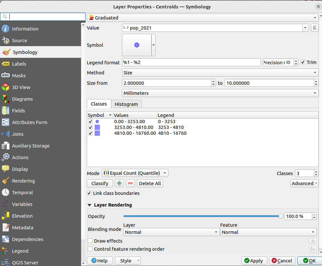Click the Opacity slider handle
Image resolution: width=322 pixels, height=266 pixels.
tap(281, 216)
